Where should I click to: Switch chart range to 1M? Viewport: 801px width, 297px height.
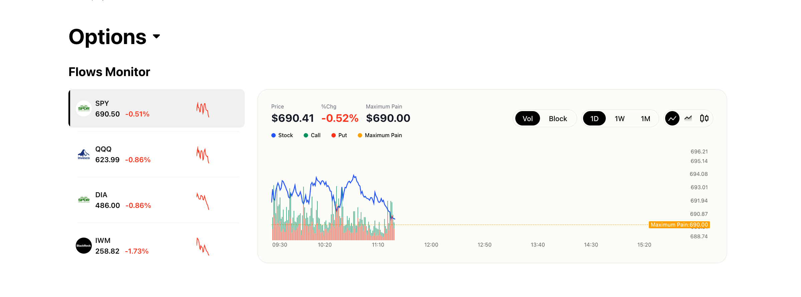coord(645,118)
